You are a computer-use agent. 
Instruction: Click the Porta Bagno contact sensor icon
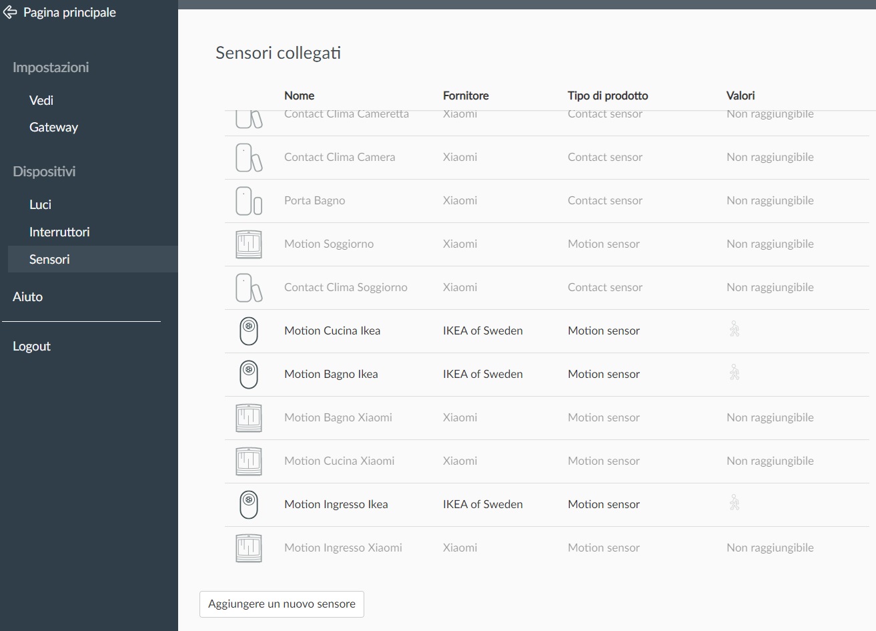pyautogui.click(x=248, y=200)
